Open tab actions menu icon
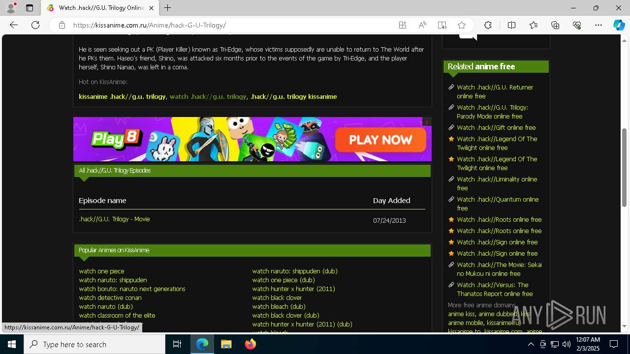Viewport: 630px width, 354px height. [30, 8]
